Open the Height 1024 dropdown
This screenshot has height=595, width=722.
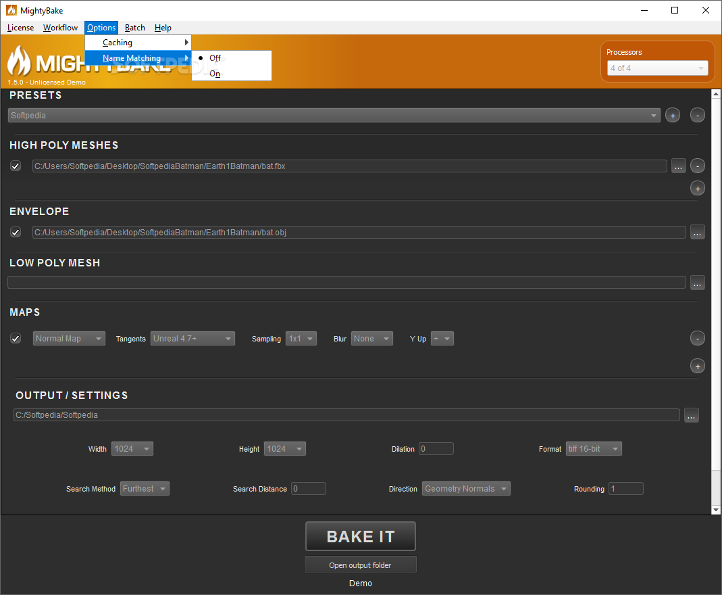(x=284, y=449)
